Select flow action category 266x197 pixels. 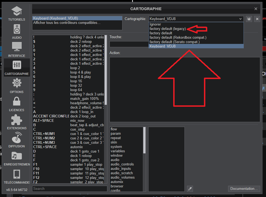coord(126,129)
